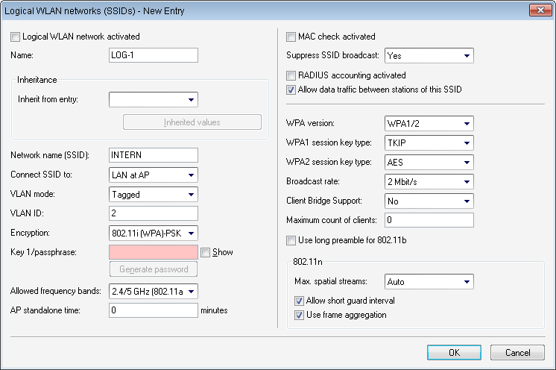Uncheck Use frame aggregation option

[300, 315]
